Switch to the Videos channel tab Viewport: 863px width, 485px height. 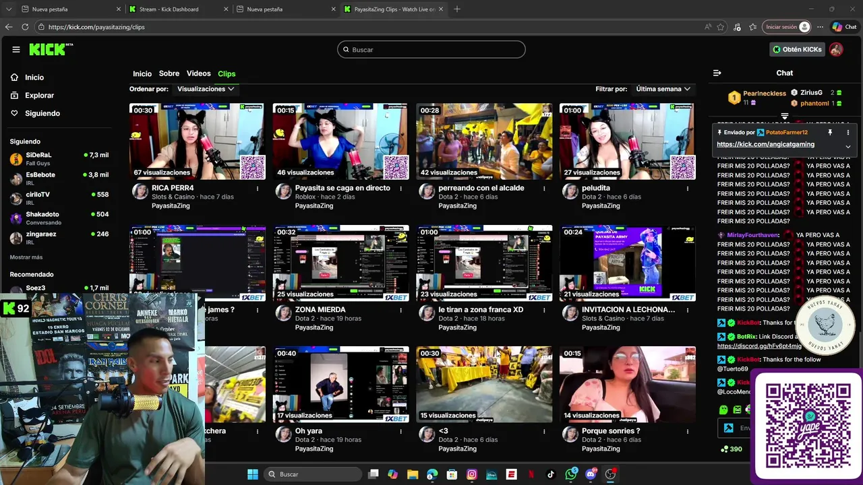click(x=198, y=73)
